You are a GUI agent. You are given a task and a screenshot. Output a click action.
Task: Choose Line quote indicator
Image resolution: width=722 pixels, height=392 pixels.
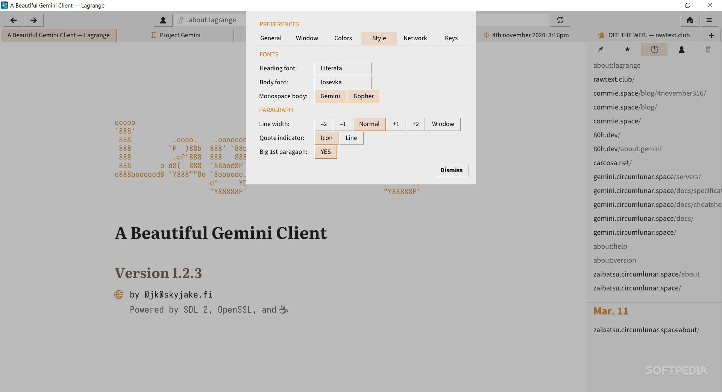[351, 138]
